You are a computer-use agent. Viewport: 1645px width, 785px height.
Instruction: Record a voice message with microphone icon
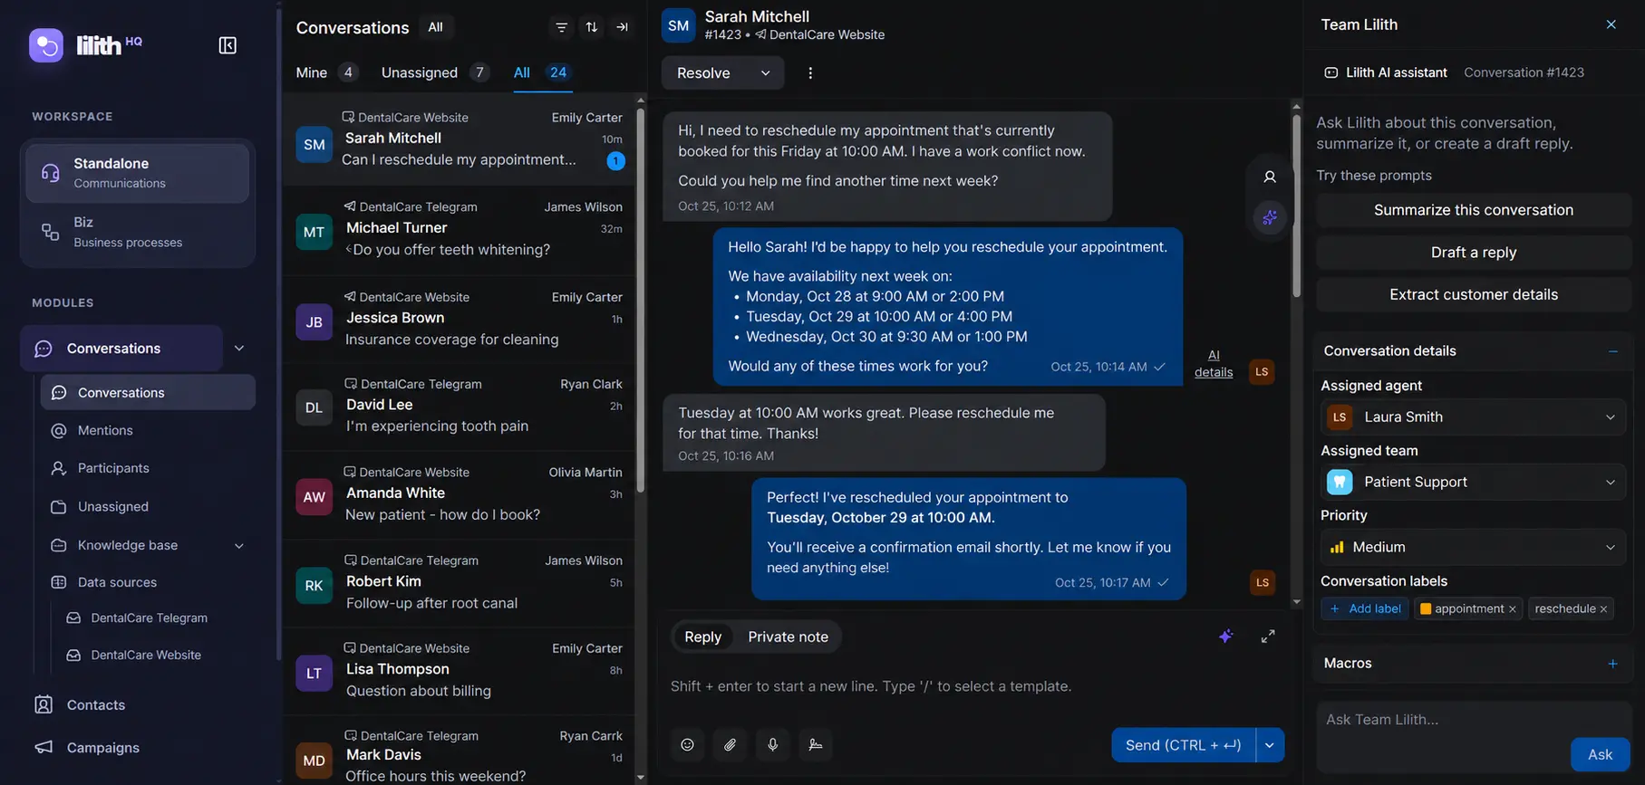(773, 744)
